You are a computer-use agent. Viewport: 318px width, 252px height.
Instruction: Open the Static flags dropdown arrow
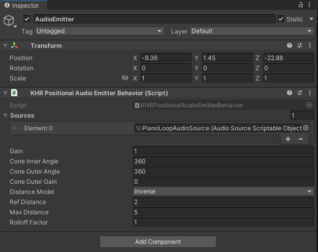[311, 19]
